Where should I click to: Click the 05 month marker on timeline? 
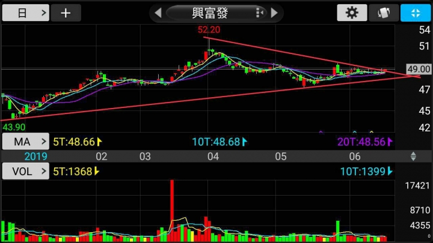click(x=281, y=157)
